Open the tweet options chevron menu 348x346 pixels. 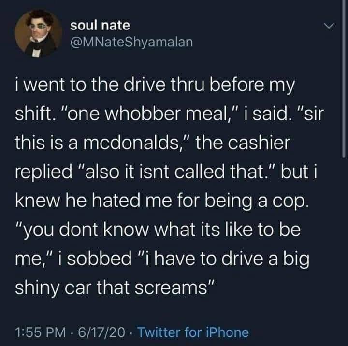[329, 25]
